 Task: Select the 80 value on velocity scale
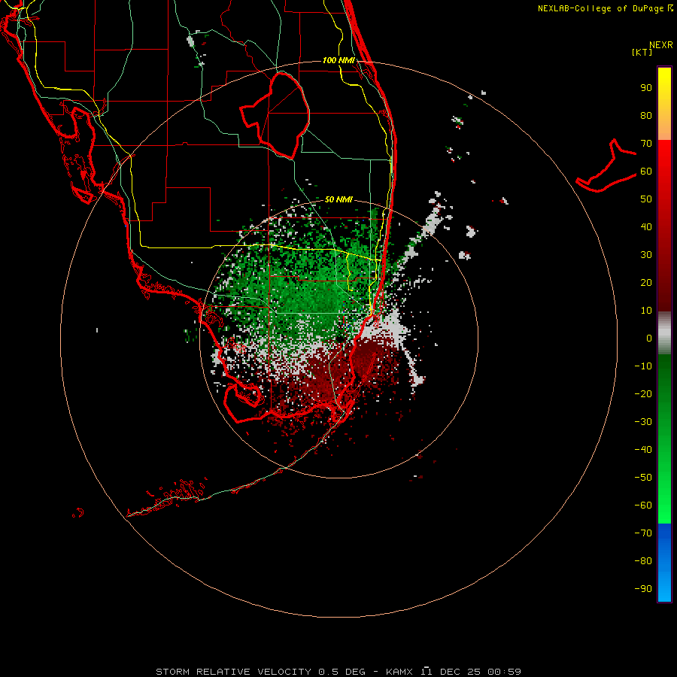tap(646, 116)
